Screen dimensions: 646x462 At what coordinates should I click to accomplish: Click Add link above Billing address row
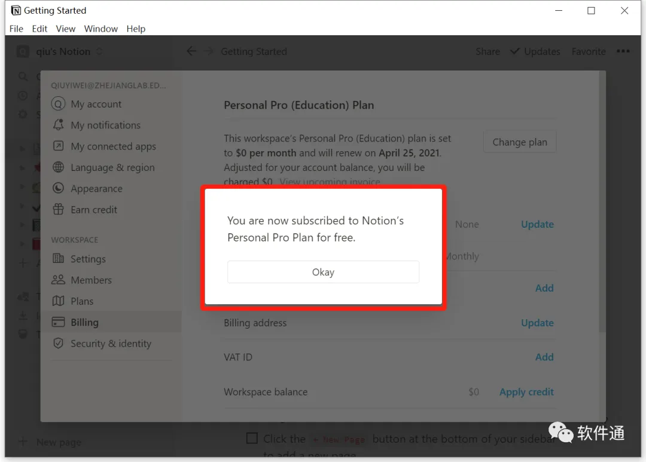(x=544, y=288)
